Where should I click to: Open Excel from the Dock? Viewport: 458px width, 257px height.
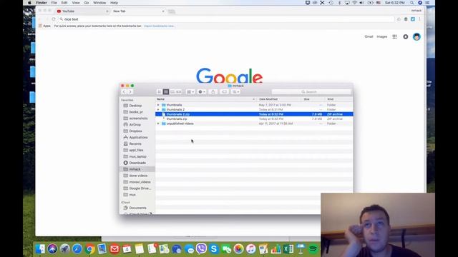point(288,249)
